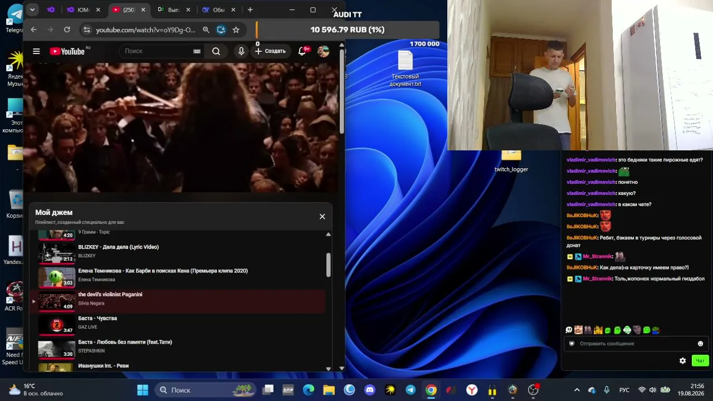Open the chat emoji picker smiley
This screenshot has height=401, width=713.
(x=700, y=344)
